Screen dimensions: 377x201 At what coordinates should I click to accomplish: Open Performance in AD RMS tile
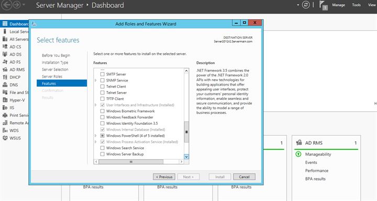(x=317, y=171)
